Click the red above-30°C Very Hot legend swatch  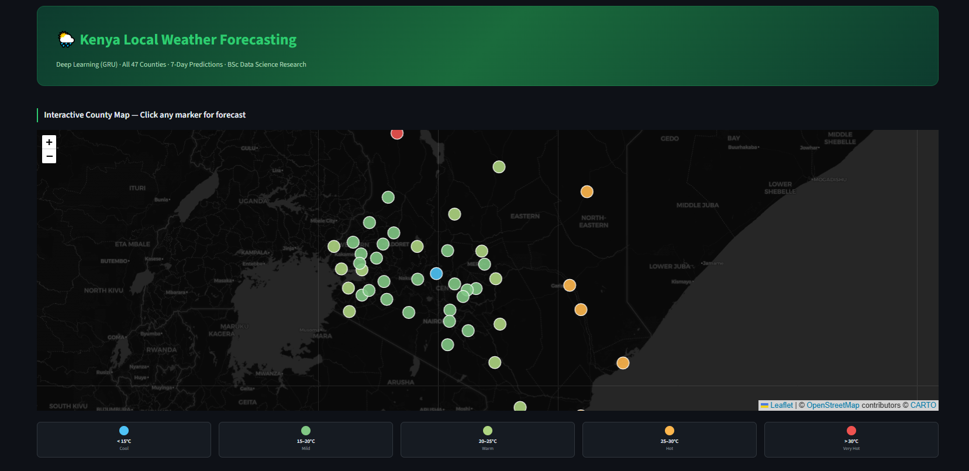[851, 431]
